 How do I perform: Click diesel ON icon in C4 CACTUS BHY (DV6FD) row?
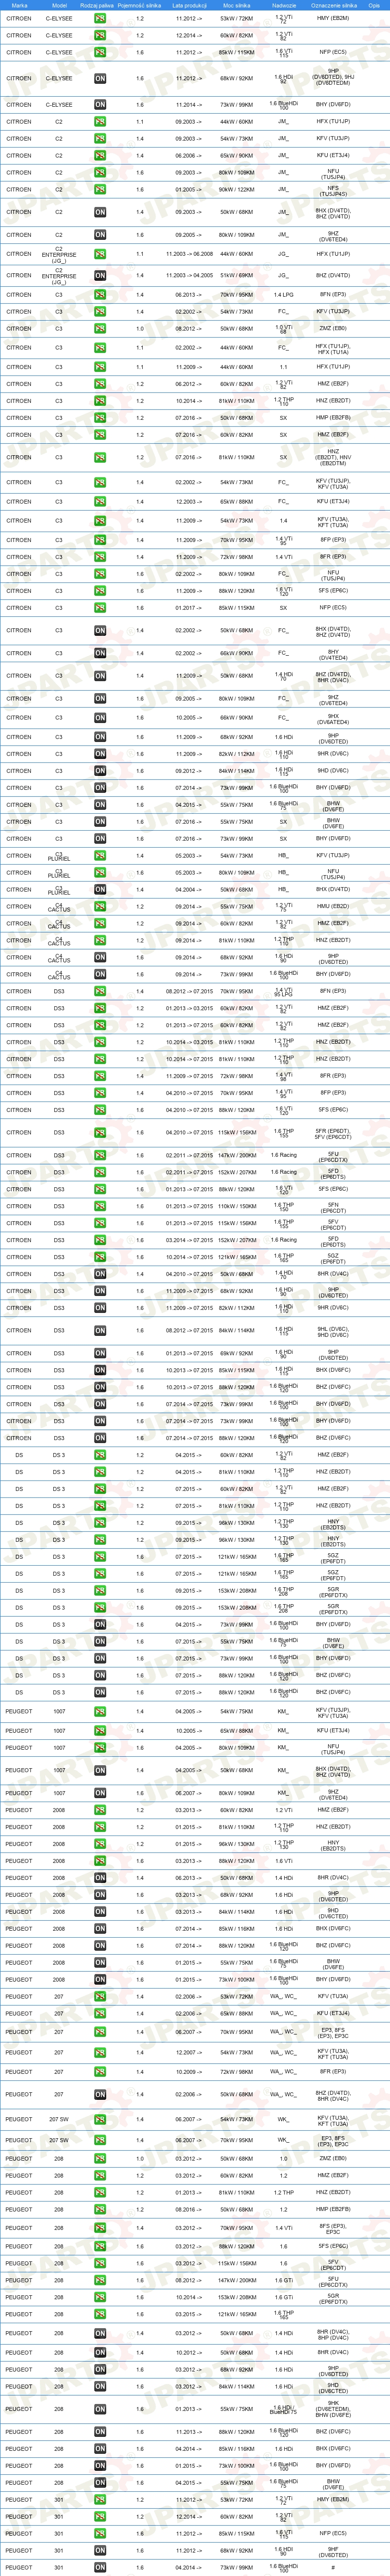point(100,974)
